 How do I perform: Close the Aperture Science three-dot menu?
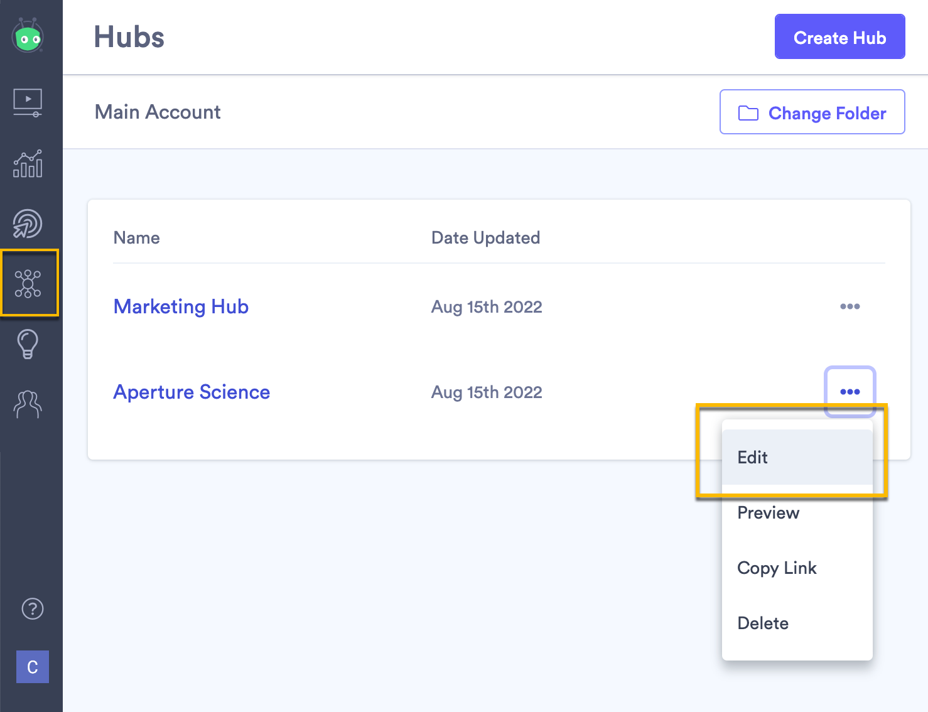[x=850, y=392]
